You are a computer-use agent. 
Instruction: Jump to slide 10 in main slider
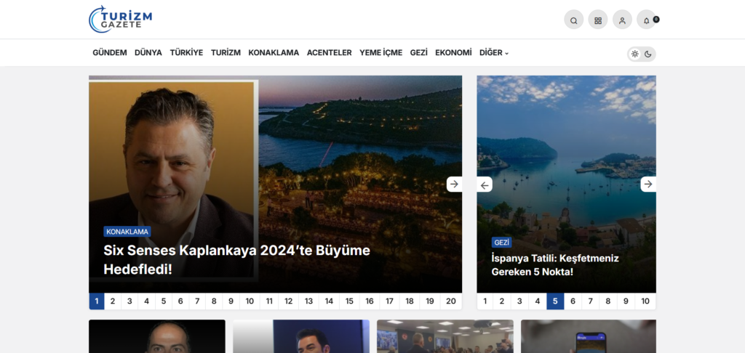point(250,301)
